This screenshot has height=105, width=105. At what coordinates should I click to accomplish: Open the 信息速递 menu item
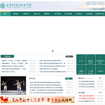89,14
